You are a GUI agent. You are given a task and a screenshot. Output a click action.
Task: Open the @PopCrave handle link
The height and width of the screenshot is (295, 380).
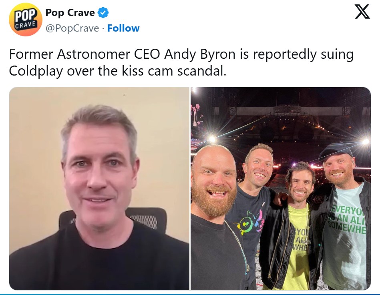click(x=72, y=28)
